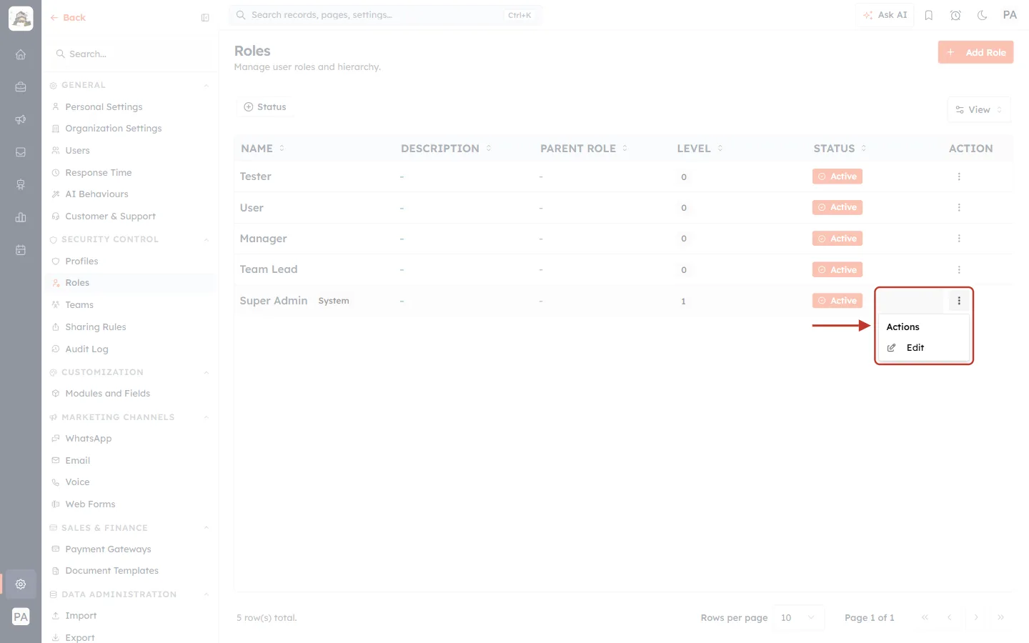
Task: Toggle dark mode moon icon
Action: [982, 15]
